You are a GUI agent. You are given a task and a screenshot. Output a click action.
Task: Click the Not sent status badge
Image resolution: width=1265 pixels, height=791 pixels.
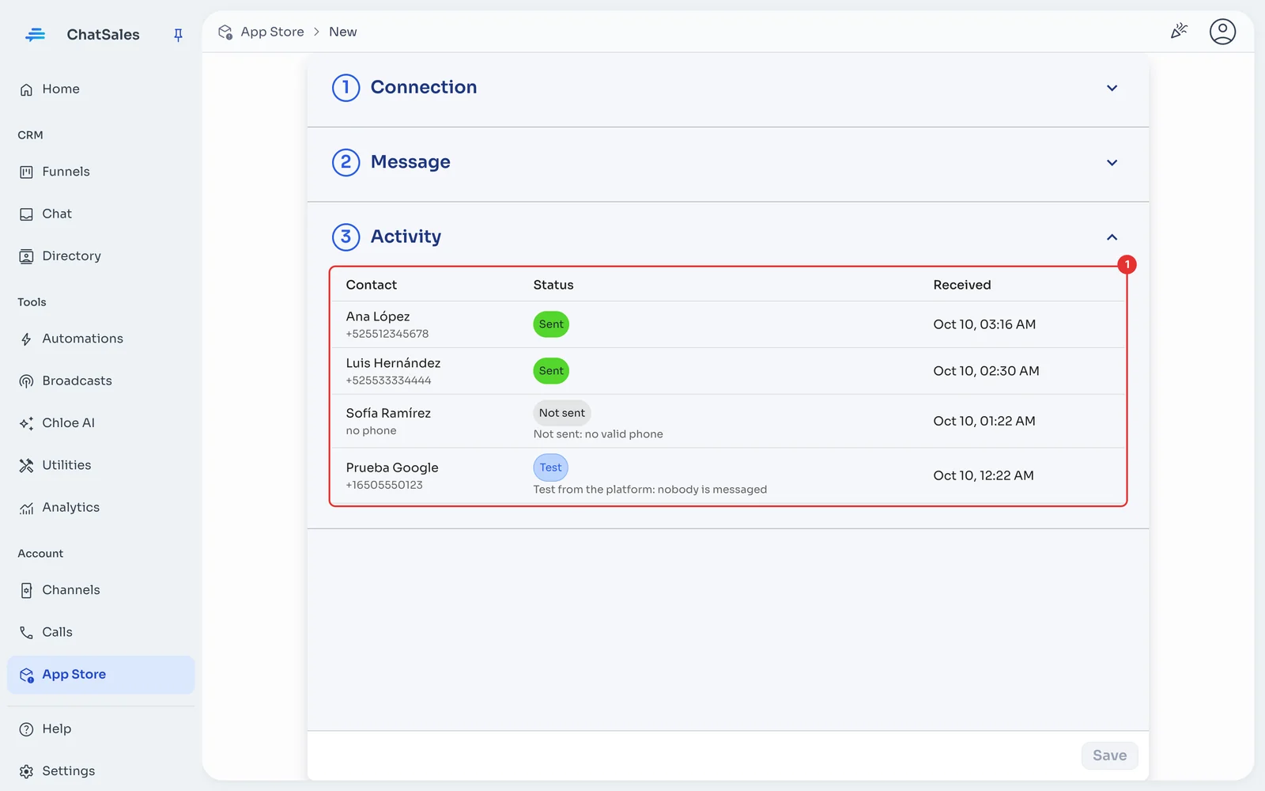tap(562, 413)
